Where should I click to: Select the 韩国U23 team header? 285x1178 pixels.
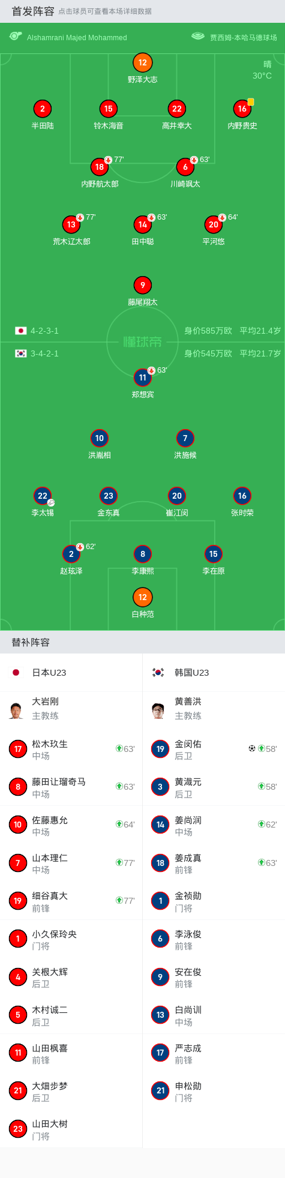pyautogui.click(x=214, y=673)
